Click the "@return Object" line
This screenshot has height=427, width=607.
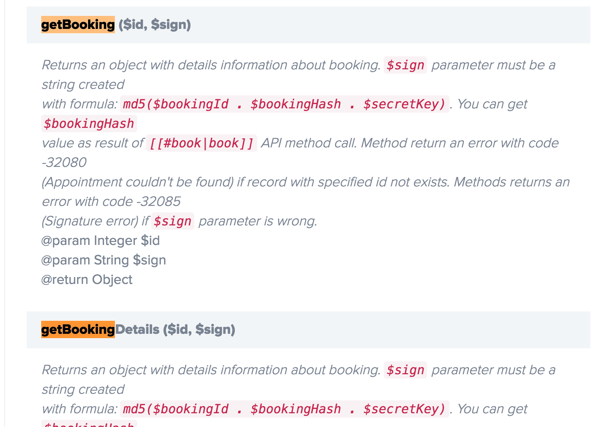(87, 280)
